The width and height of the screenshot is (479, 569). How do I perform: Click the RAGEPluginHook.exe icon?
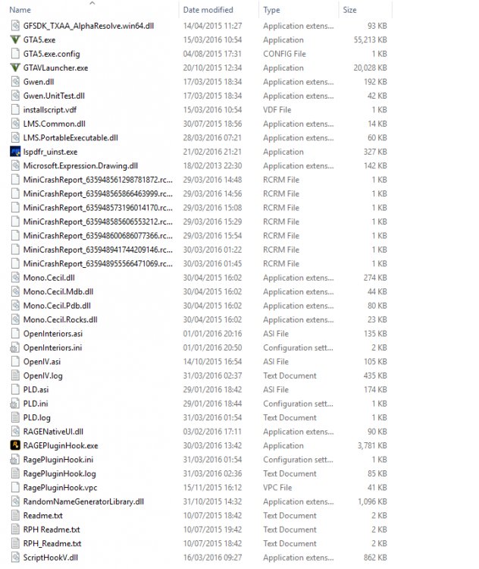[x=15, y=445]
